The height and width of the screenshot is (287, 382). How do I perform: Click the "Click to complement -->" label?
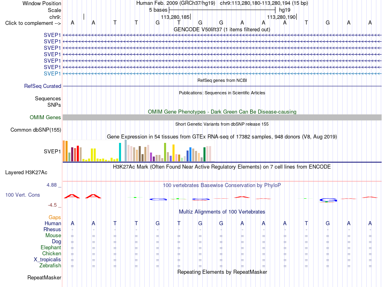coord(33,23)
